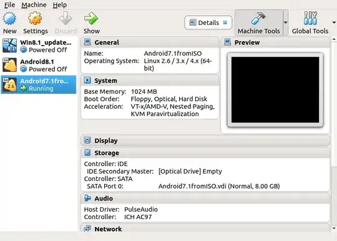Click the [Optical Drive] Empty entry

[190, 171]
